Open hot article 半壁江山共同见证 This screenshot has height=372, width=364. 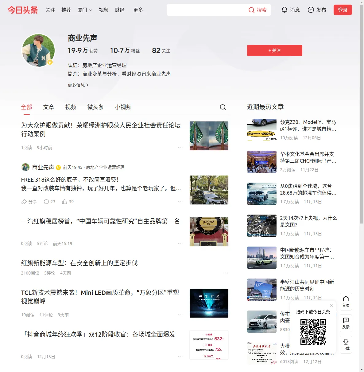(x=307, y=285)
